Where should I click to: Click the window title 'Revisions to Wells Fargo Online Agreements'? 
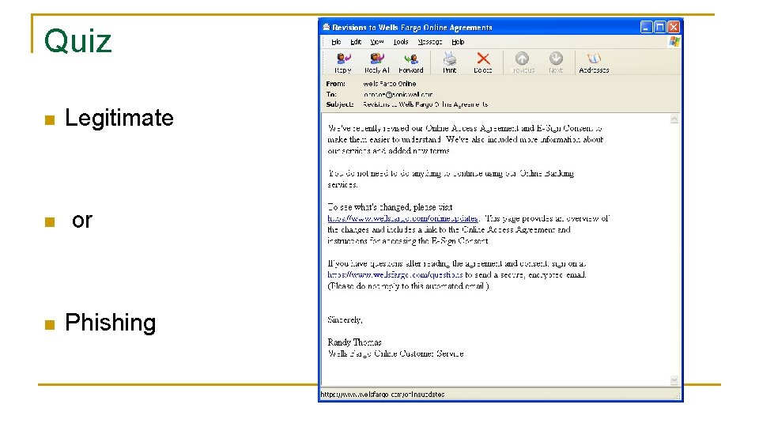(x=412, y=28)
